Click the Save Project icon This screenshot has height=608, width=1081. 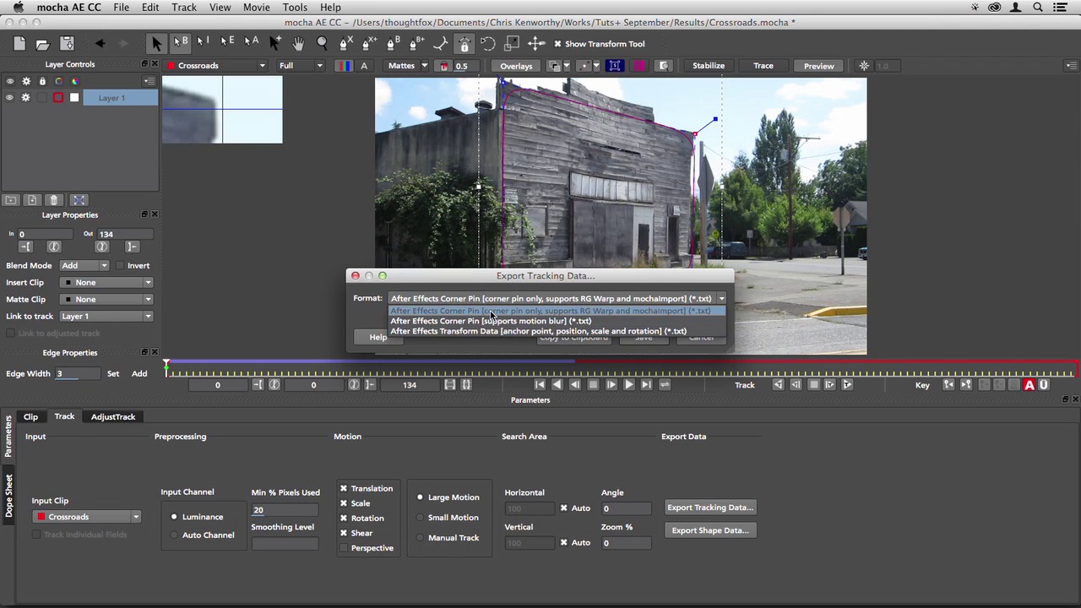pos(67,44)
